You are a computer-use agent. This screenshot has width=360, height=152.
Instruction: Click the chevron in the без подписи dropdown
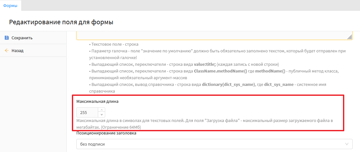pyautogui.click(x=347, y=144)
